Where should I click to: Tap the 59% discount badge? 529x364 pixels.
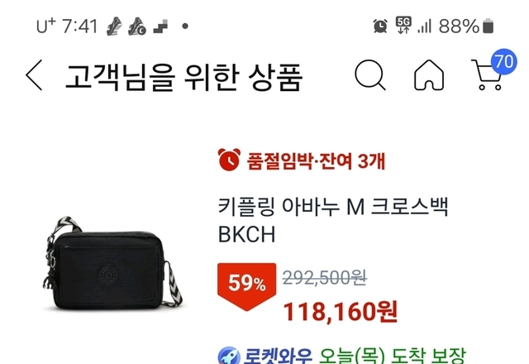coord(246,287)
